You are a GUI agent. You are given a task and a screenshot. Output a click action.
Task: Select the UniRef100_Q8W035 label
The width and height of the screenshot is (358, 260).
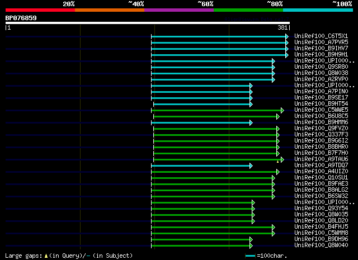pos(321,215)
